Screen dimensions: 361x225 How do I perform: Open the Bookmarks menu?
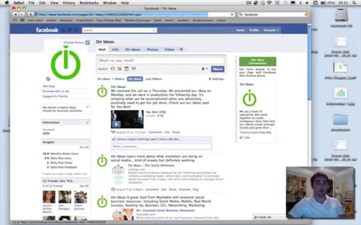click(x=89, y=3)
